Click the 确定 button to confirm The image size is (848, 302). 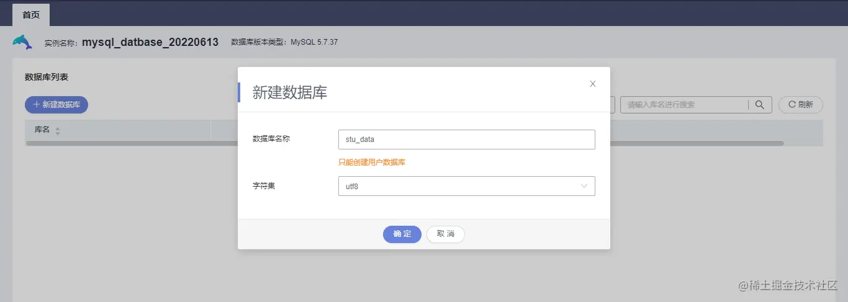[402, 234]
